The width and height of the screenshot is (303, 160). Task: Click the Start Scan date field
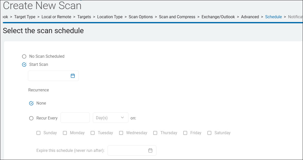49,76
